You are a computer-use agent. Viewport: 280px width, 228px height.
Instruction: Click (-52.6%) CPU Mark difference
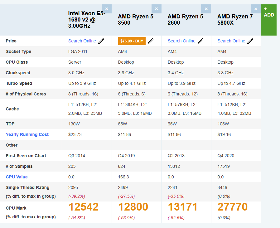(x=176, y=218)
